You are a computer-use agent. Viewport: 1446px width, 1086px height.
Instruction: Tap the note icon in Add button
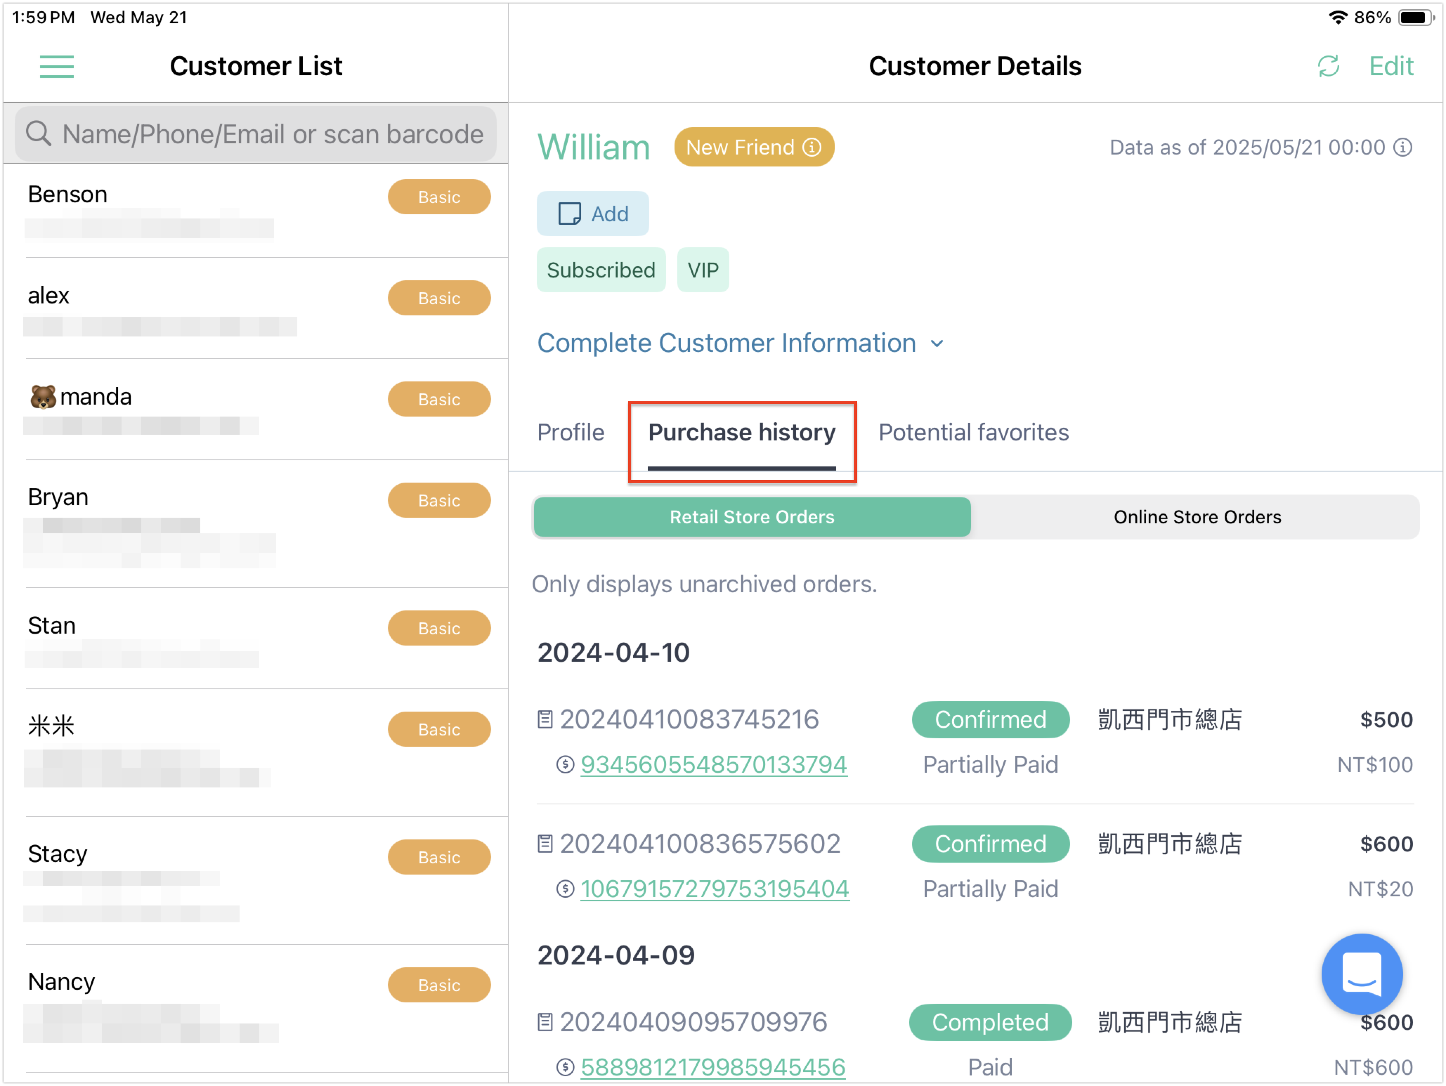point(569,214)
